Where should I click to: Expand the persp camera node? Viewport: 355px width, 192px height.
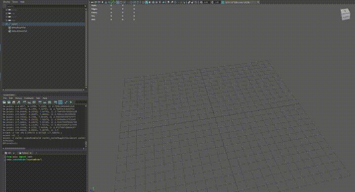[6, 10]
